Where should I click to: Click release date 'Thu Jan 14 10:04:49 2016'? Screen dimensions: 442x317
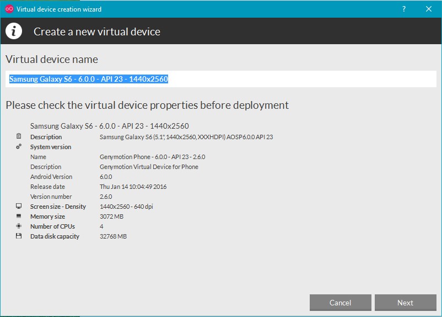(133, 187)
